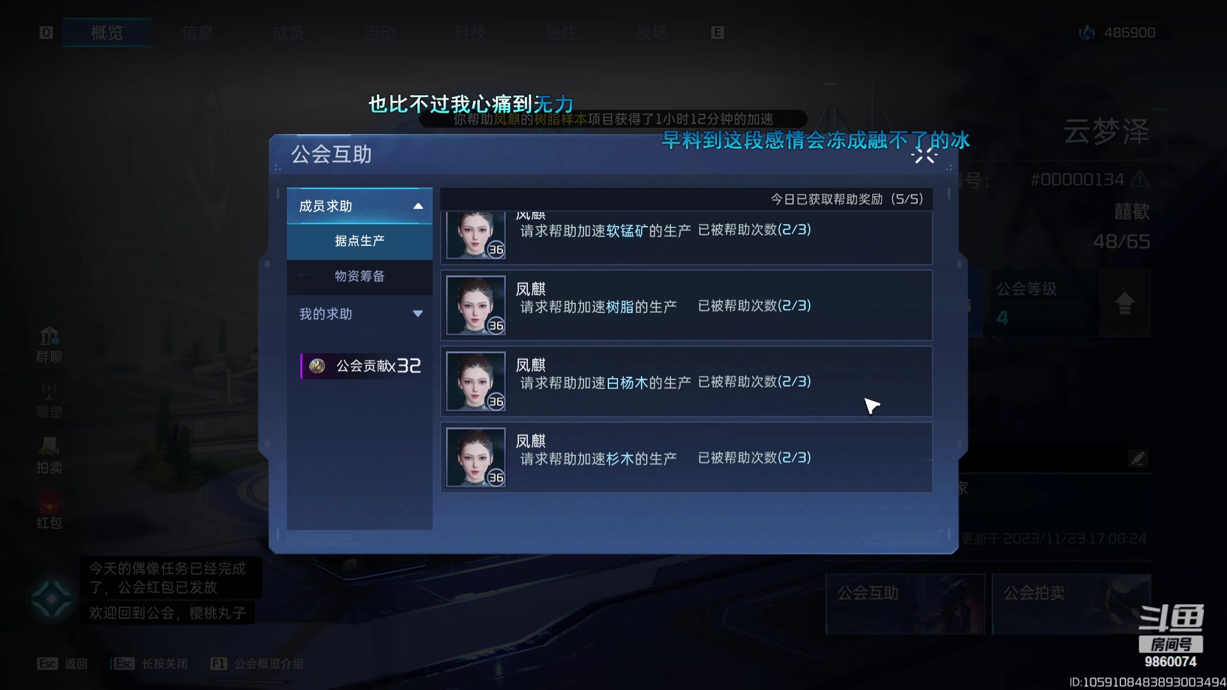Screen dimensions: 1227x690
Task: Expand the 我的求助 section arrow
Action: 418,314
